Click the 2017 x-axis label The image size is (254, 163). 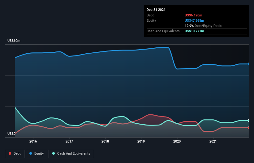coord(69,141)
